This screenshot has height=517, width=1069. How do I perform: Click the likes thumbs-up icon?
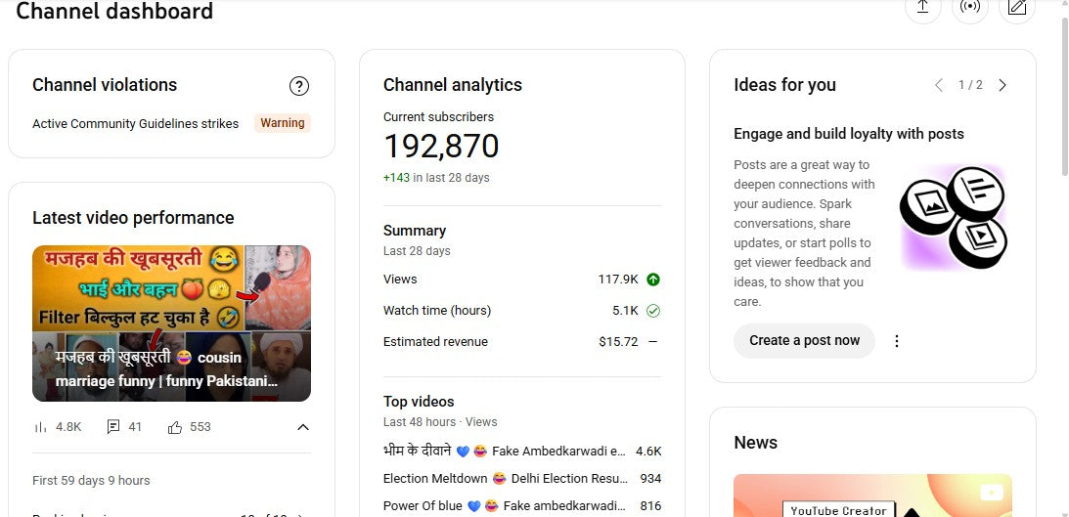[175, 427]
